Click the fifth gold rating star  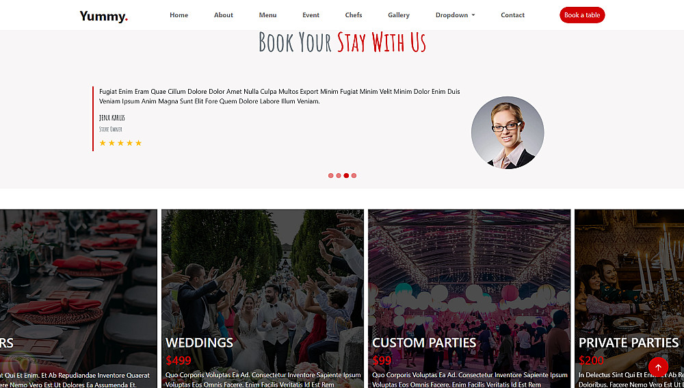138,143
